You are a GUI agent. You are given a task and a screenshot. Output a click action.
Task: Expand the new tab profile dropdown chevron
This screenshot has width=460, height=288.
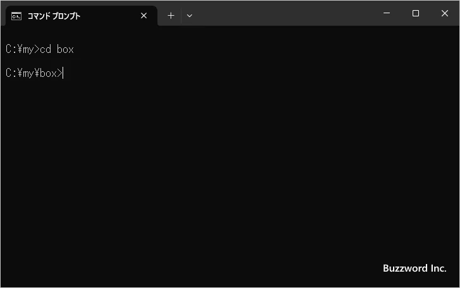tap(189, 16)
